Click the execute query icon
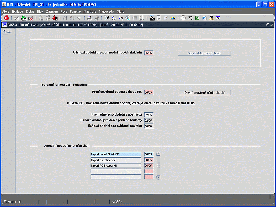Screen dimensions: 276x207 point(48,18)
